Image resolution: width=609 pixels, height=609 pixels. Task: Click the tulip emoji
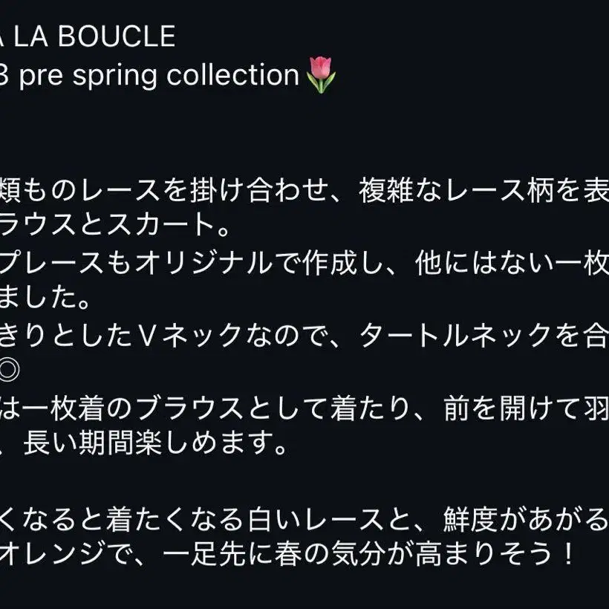(320, 76)
